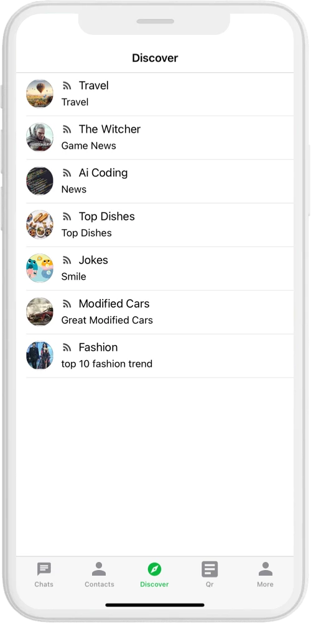
Task: Open the Contacts person icon
Action: pos(99,569)
